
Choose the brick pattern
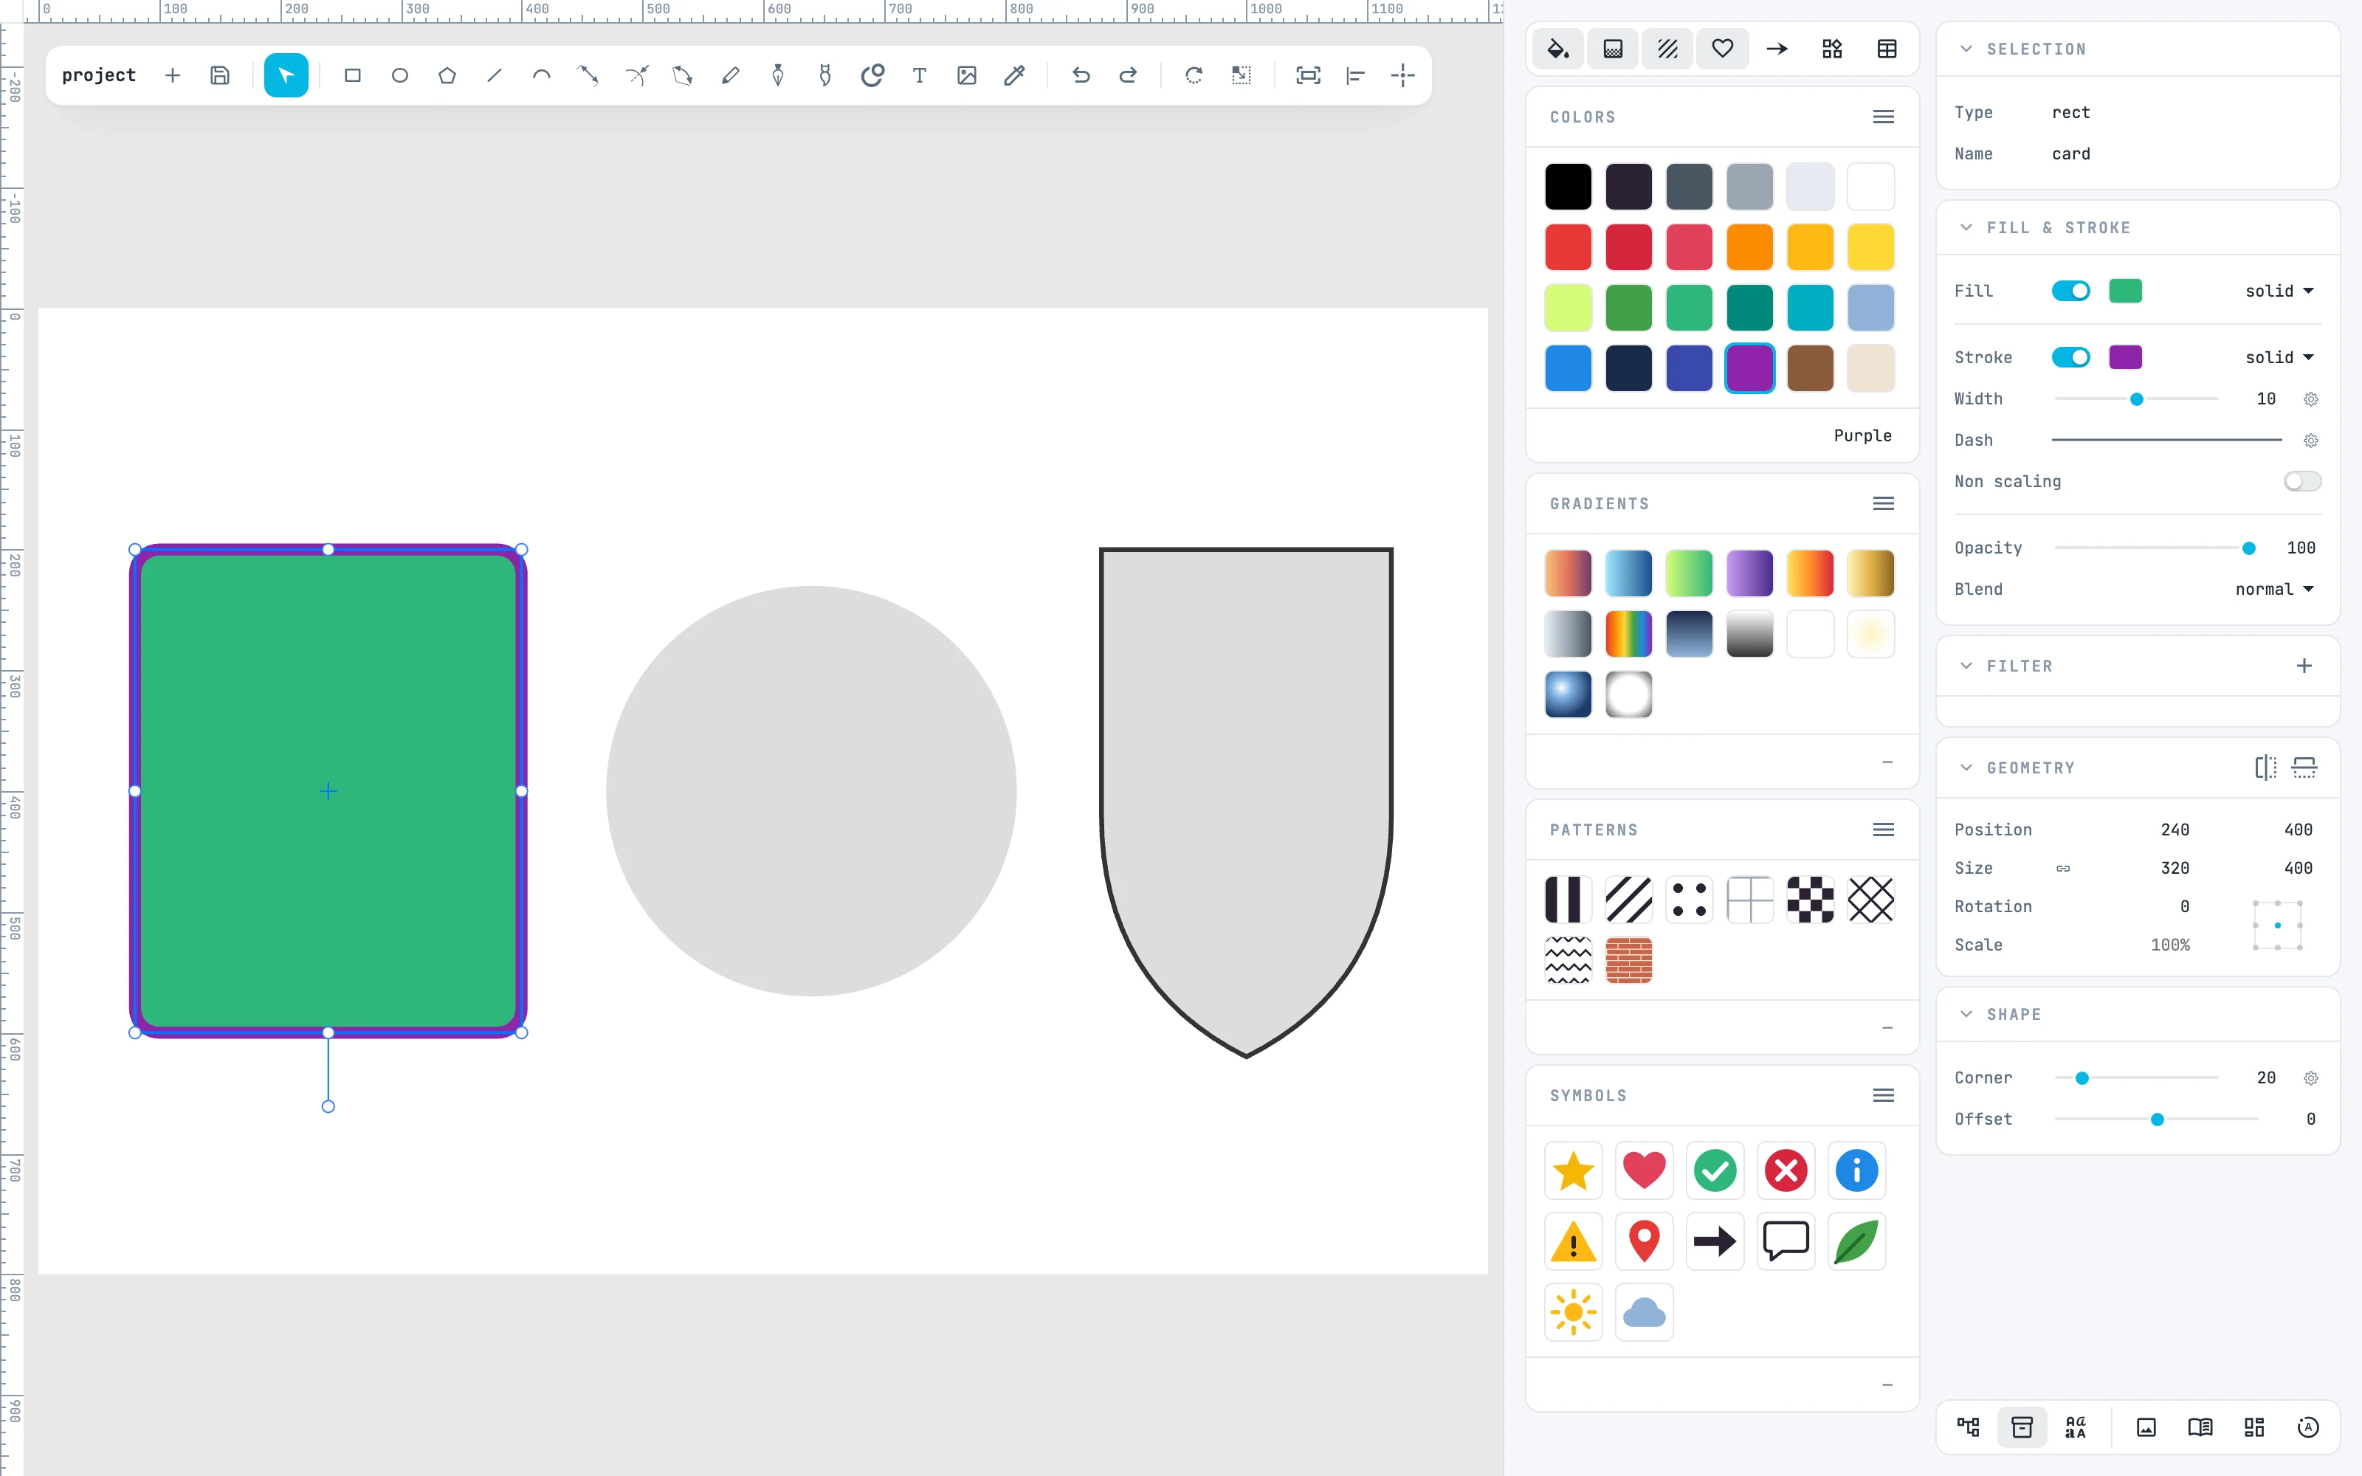pyautogui.click(x=1629, y=961)
